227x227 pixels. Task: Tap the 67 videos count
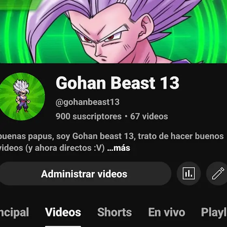149,116
